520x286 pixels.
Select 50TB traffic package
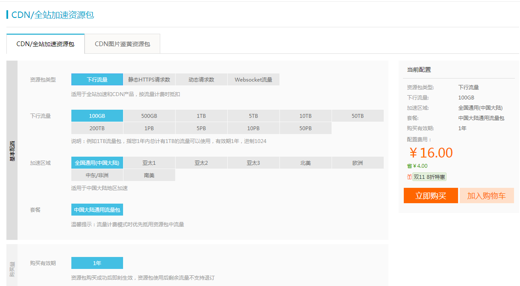[358, 116]
